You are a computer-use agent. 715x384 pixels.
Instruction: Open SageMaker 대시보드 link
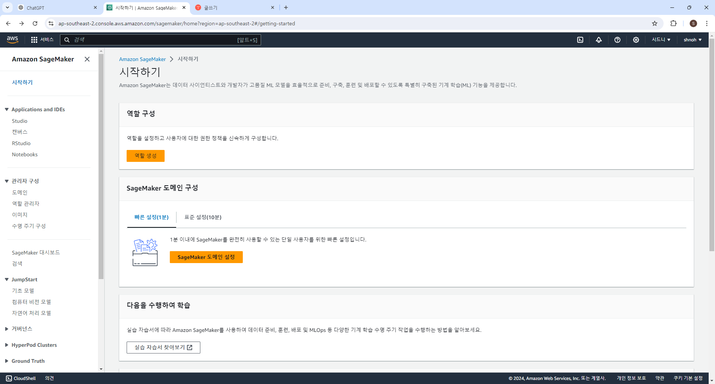click(36, 252)
